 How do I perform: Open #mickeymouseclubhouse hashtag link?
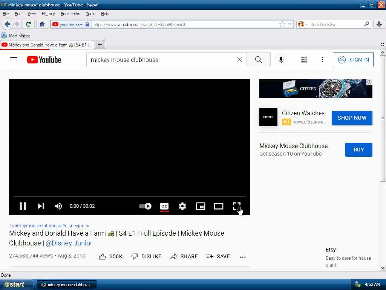pyautogui.click(x=35, y=226)
